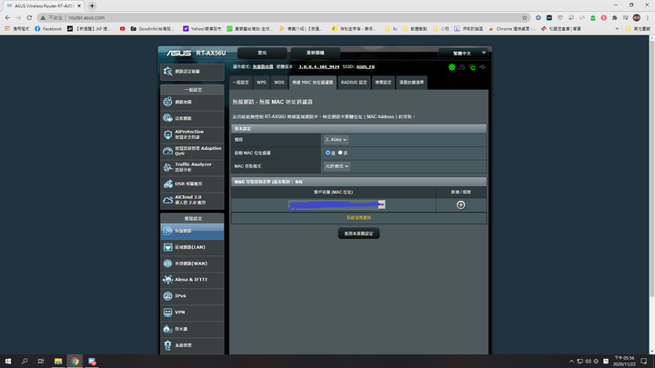Switch to the RADIUS settings tab
The height and width of the screenshot is (368, 655).
354,83
